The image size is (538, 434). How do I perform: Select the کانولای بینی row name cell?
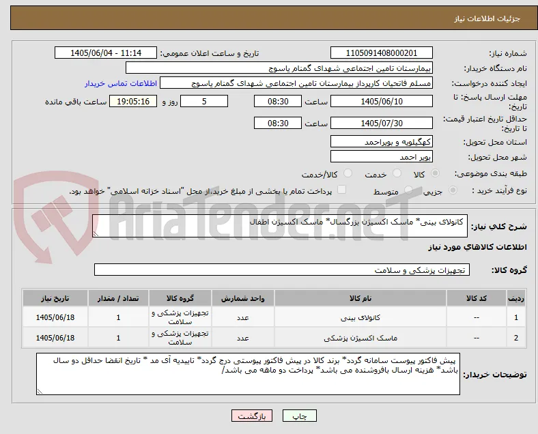click(360, 317)
